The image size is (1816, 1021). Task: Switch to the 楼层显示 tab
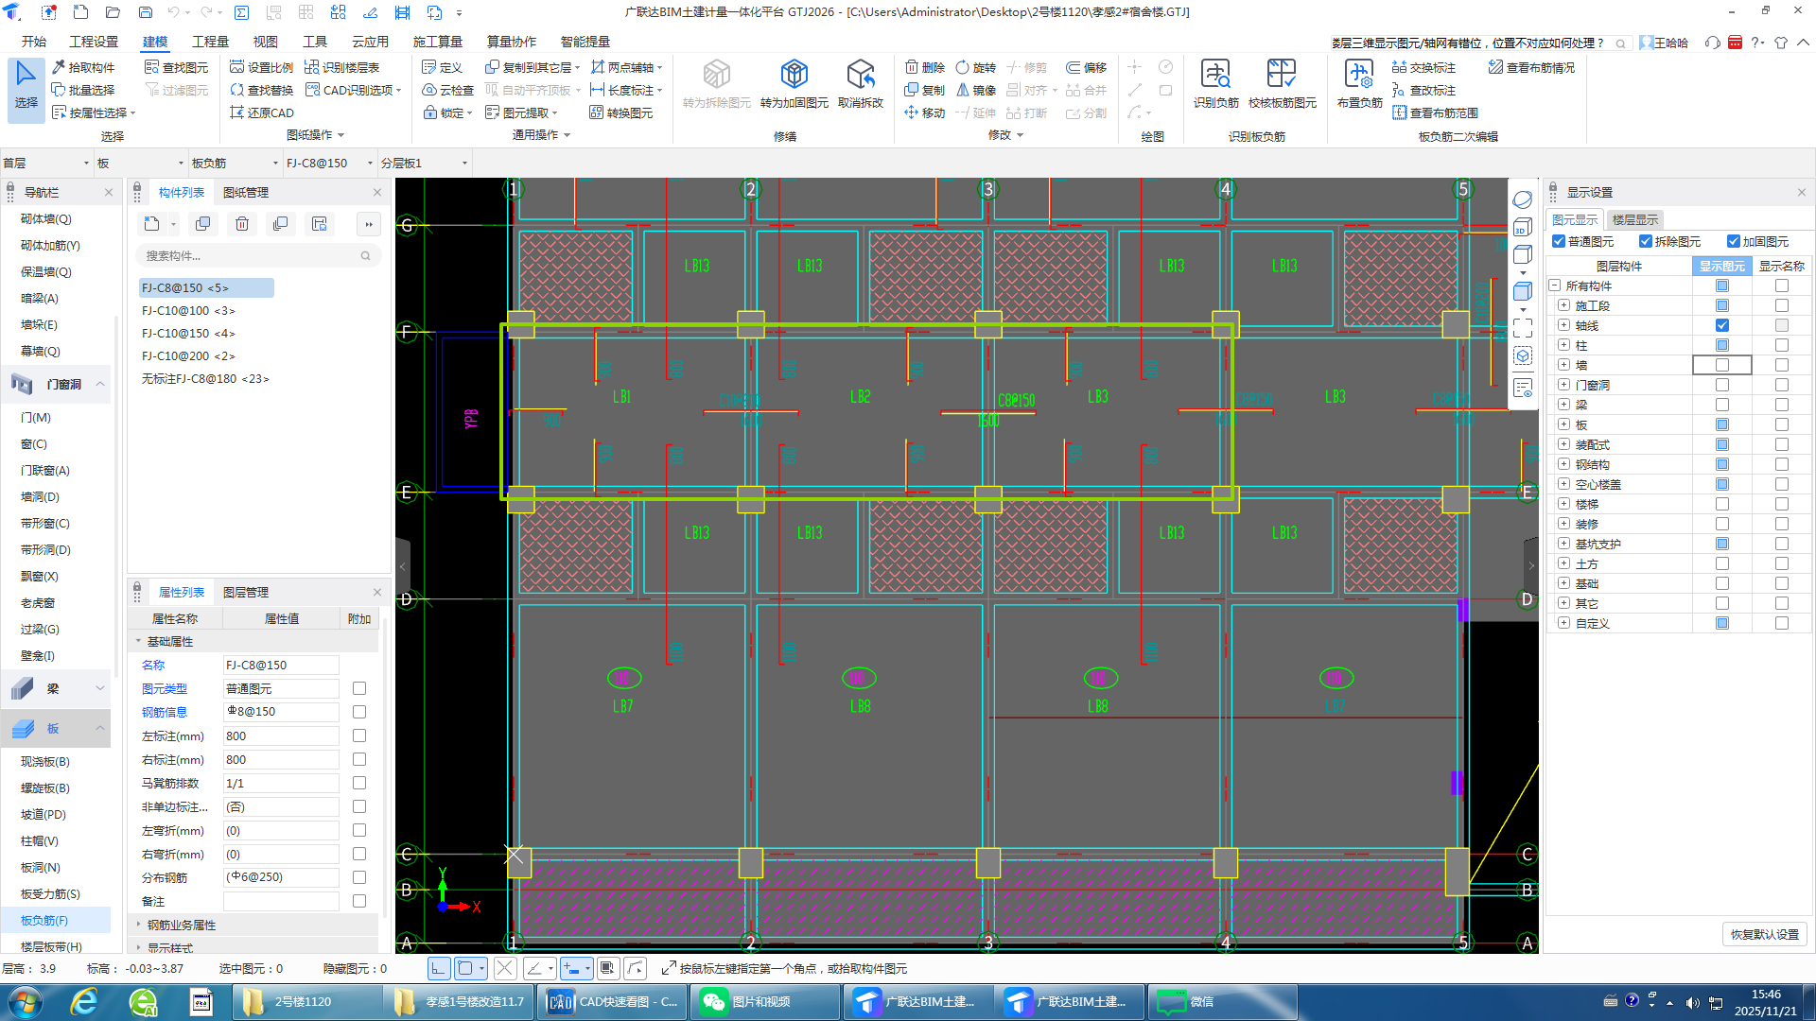(x=1634, y=219)
